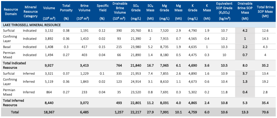Select the grand total volume cell 18,367
Screen dimensions: 277x118
coord(49,113)
